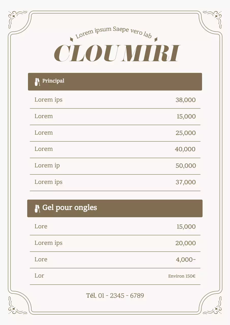Click the telephone number 01 - 2345 - 6789

click(x=115, y=296)
